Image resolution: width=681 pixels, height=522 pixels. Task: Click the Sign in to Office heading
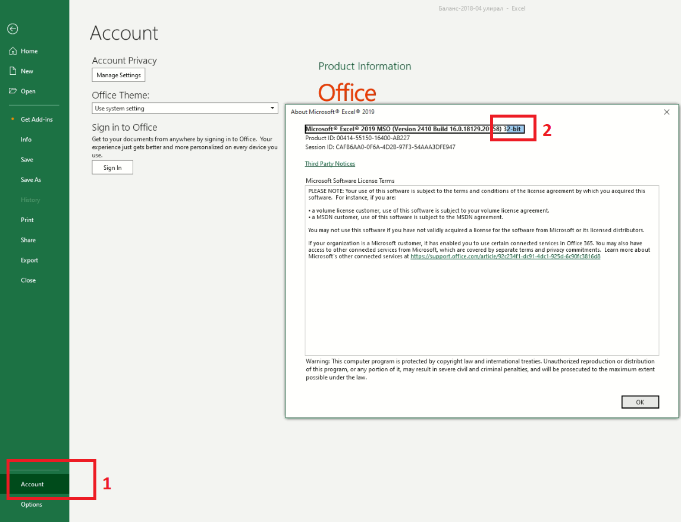[x=124, y=127]
